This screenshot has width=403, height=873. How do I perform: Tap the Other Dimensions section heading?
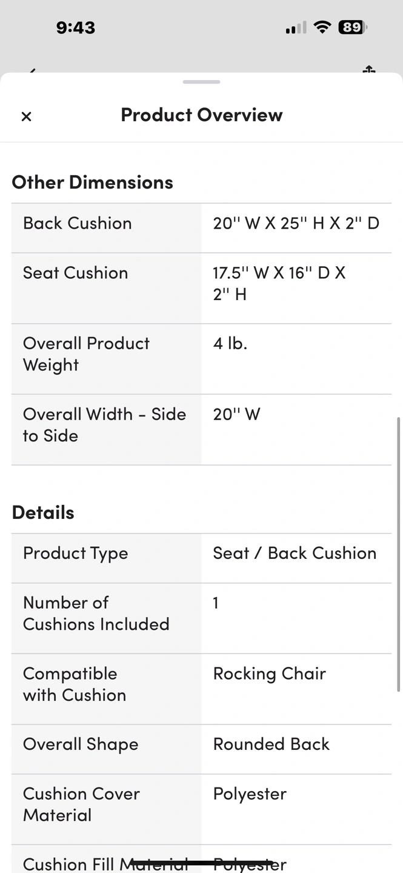click(x=92, y=182)
